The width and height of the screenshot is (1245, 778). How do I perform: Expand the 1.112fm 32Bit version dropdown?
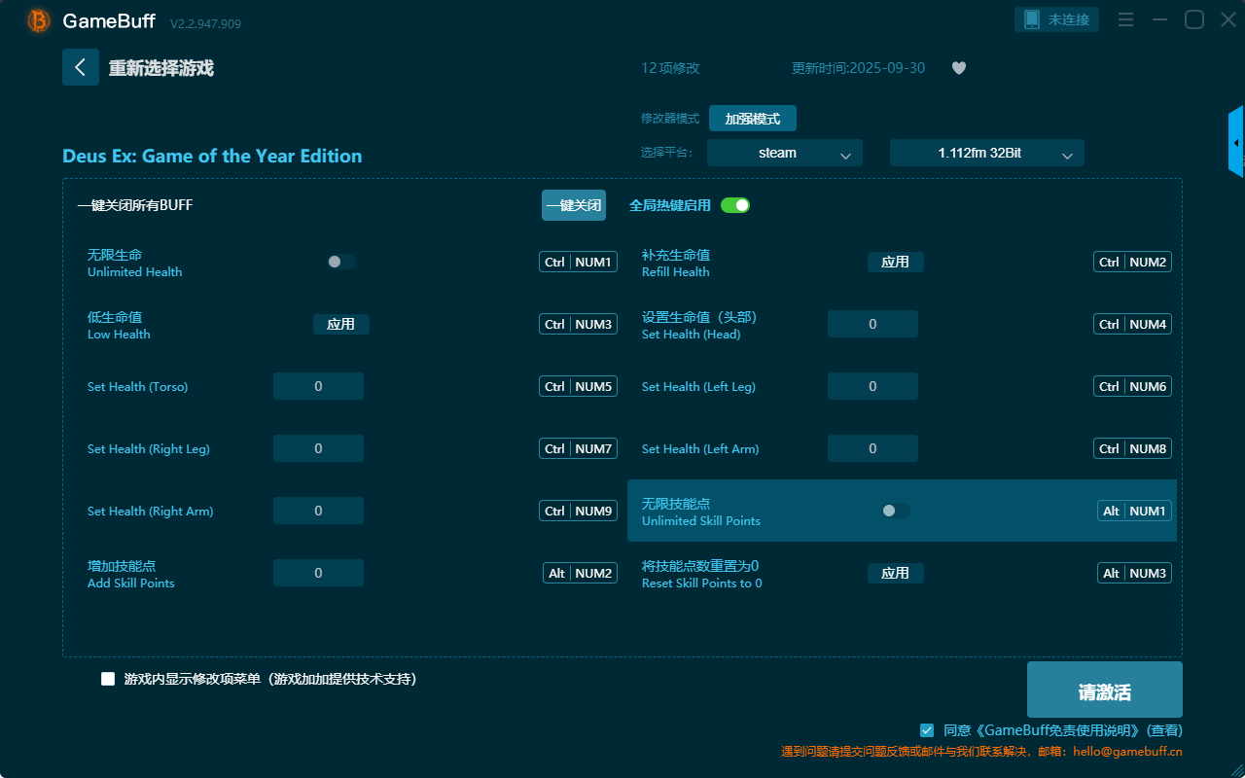(986, 153)
